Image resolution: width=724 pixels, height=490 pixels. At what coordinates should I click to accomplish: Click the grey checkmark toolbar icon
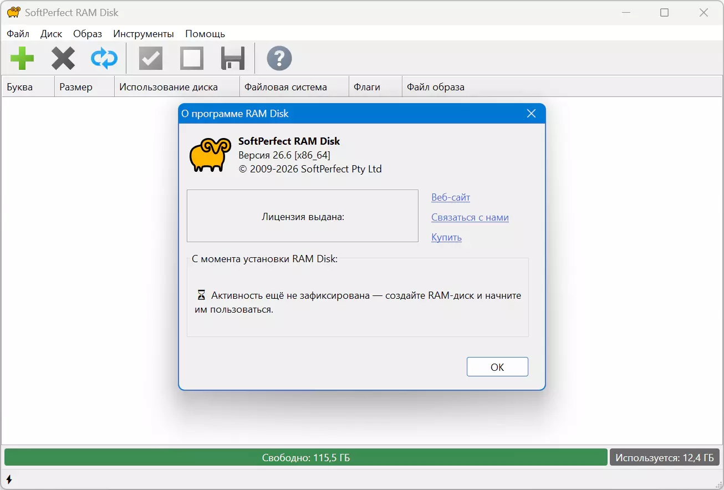151,58
